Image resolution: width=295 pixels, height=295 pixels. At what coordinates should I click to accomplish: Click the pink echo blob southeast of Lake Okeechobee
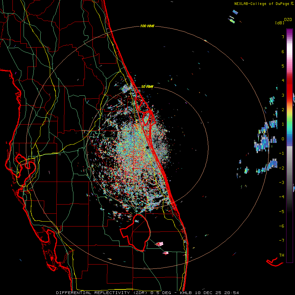(x=159, y=244)
